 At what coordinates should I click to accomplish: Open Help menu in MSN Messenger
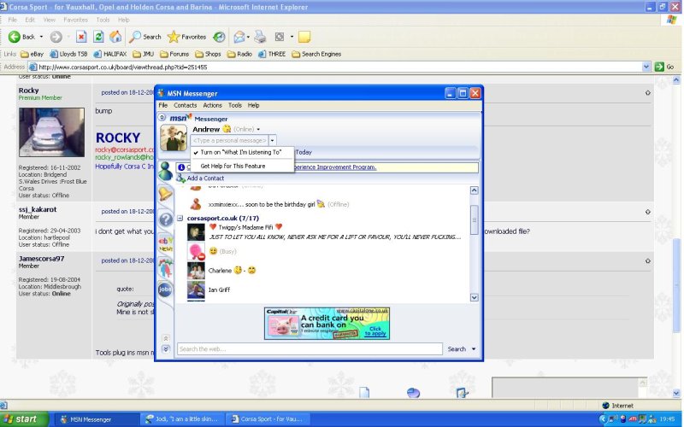(x=253, y=105)
